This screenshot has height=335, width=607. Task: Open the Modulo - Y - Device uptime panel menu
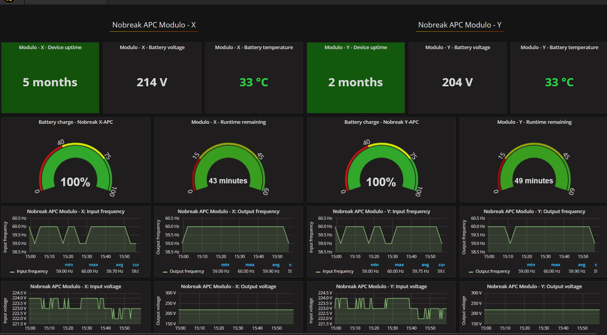click(356, 47)
